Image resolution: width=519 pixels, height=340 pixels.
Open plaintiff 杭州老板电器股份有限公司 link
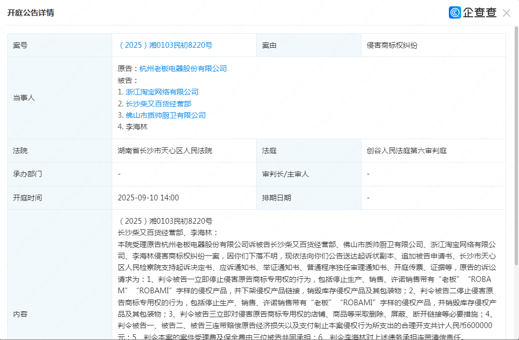coord(183,69)
